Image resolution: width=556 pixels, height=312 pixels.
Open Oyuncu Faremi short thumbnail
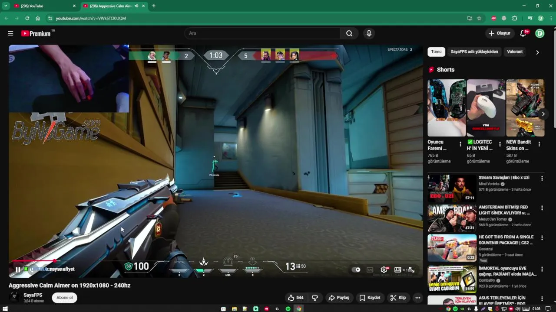446,108
